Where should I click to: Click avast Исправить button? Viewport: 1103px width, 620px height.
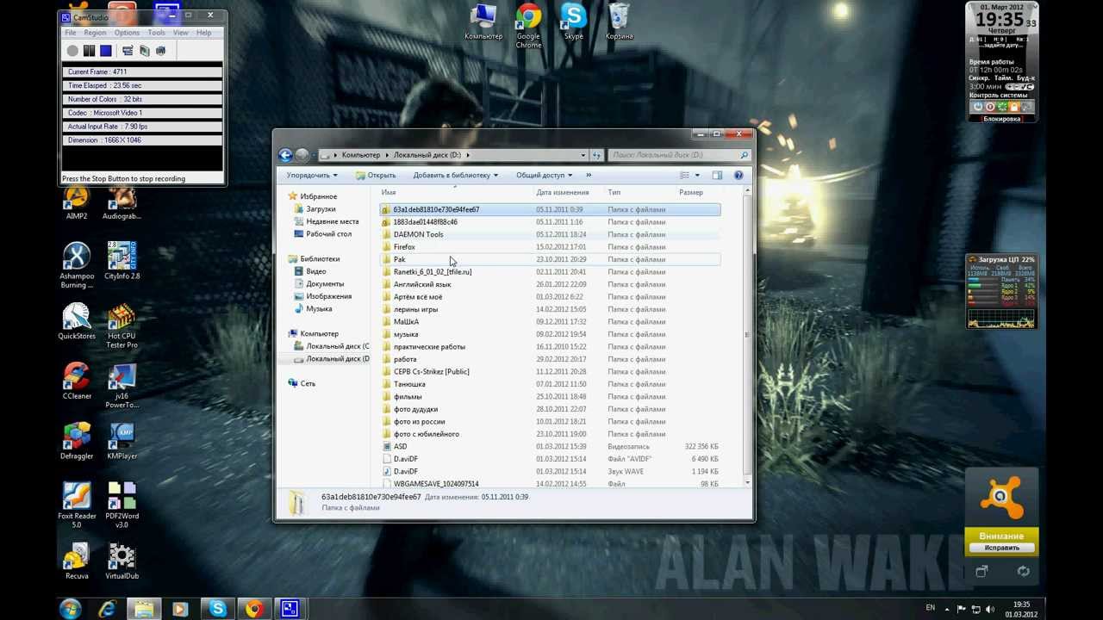pos(1001,548)
